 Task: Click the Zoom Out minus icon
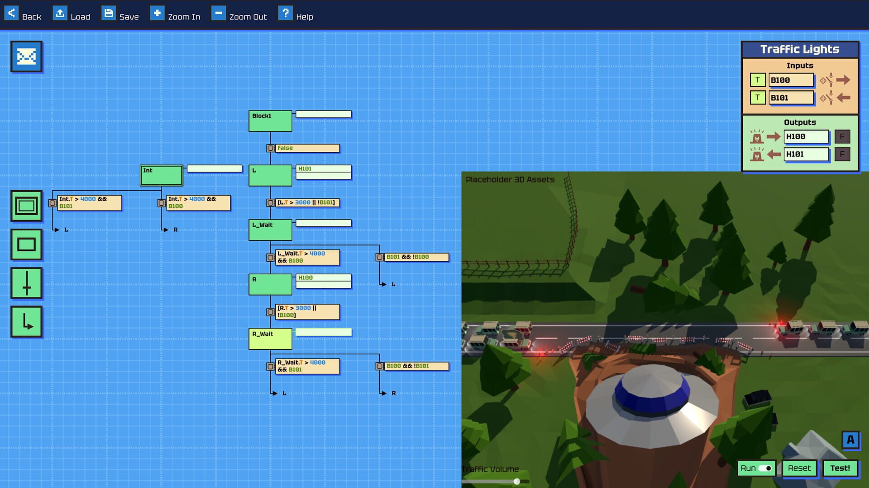pos(218,13)
